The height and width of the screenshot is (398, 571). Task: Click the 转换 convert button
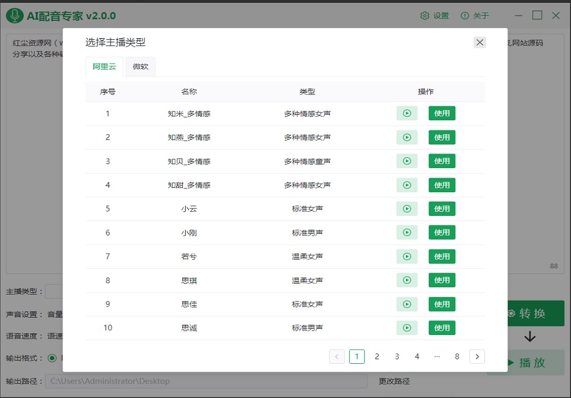pyautogui.click(x=536, y=313)
